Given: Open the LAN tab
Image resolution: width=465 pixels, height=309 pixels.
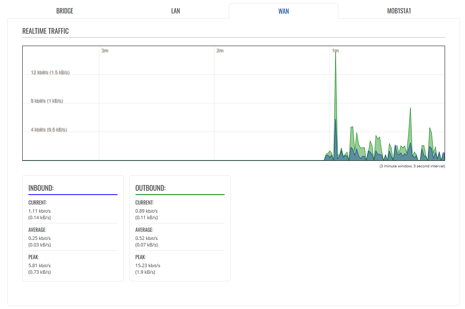Looking at the screenshot, I should pos(175,11).
